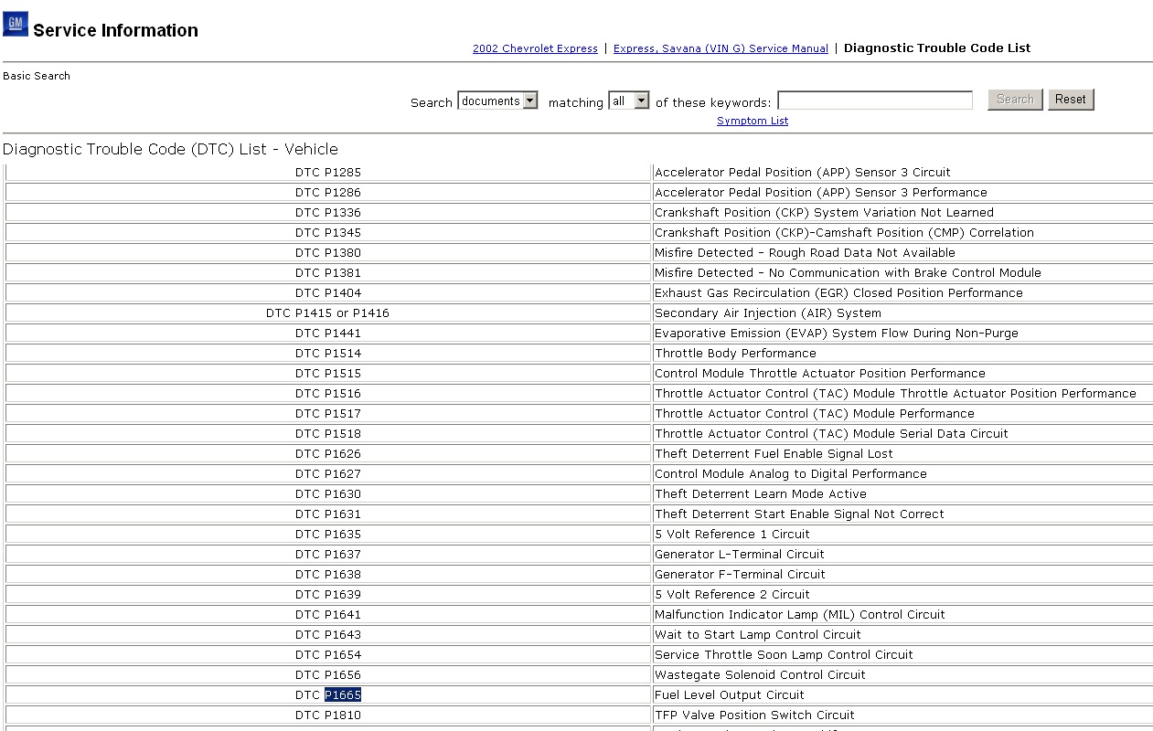Image resolution: width=1153 pixels, height=731 pixels.
Task: Click Malfunction Indicator Lamp Control Circuit description
Action: tap(800, 614)
